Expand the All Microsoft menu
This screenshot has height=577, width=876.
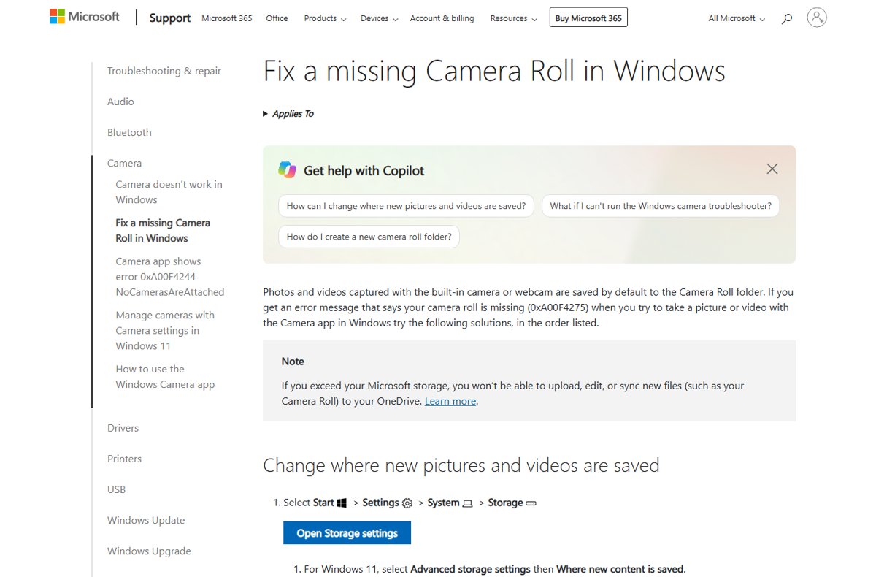tap(737, 18)
